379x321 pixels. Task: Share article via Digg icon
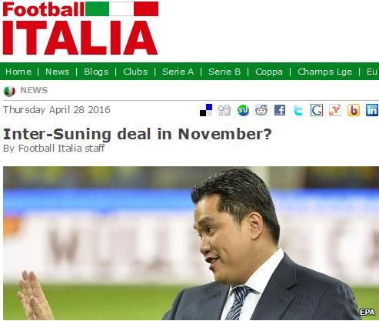pyautogui.click(x=224, y=110)
